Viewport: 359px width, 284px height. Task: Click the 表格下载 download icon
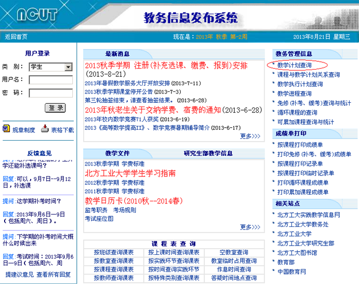[45, 129]
